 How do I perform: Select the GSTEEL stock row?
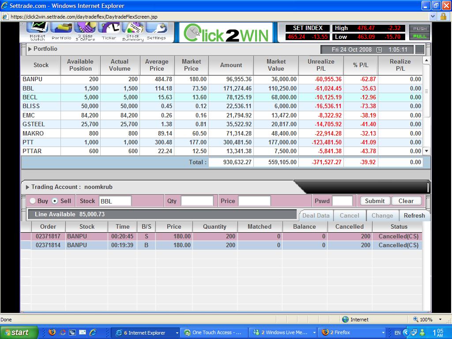point(222,124)
